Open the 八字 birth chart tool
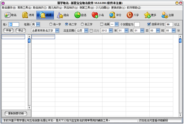Image resolution: width=184 pixels, height=124 pixels. 133,15
